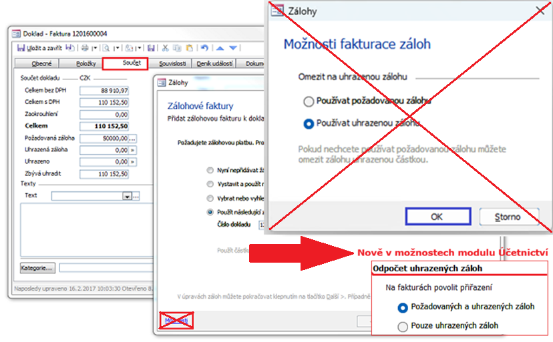Click the Číslo dokladu input field
The height and width of the screenshot is (342, 553).
(262, 225)
